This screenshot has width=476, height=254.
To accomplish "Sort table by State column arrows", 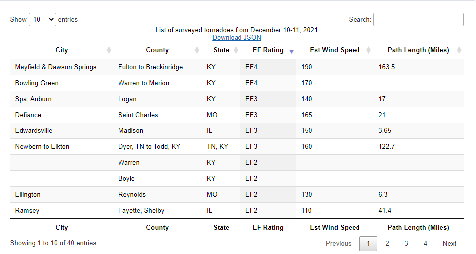I will 236,50.
